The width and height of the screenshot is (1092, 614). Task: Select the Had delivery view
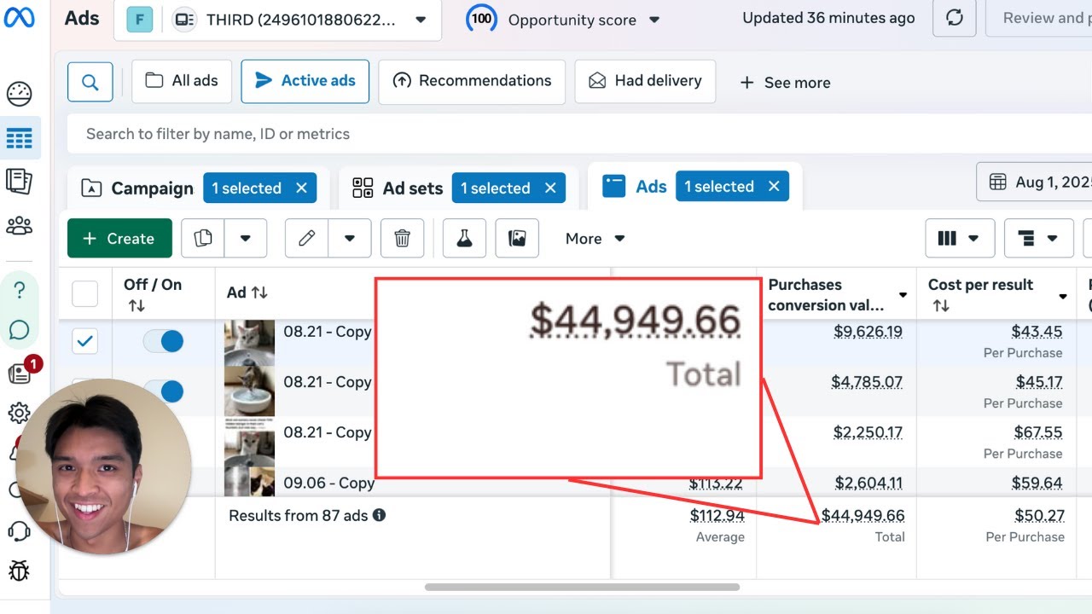point(645,81)
